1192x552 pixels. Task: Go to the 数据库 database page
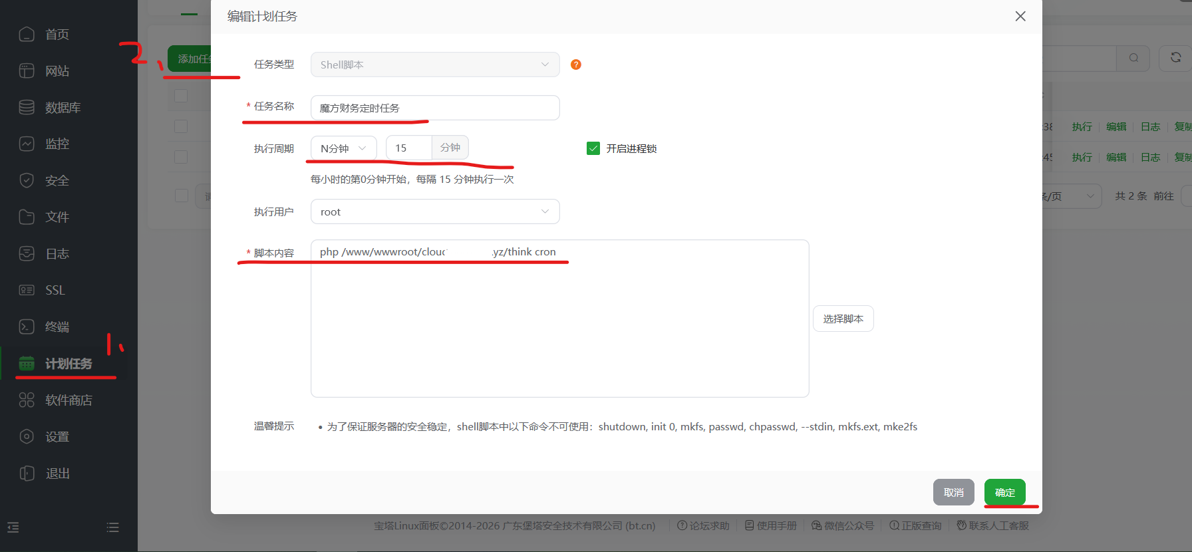pos(63,107)
